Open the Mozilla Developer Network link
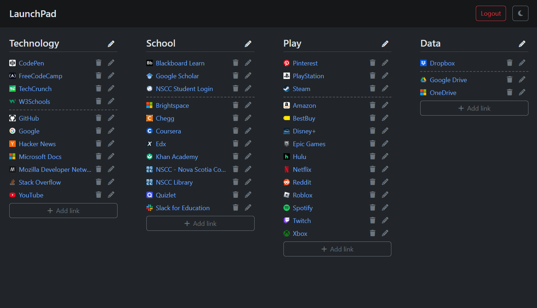The height and width of the screenshot is (308, 537). (x=55, y=169)
